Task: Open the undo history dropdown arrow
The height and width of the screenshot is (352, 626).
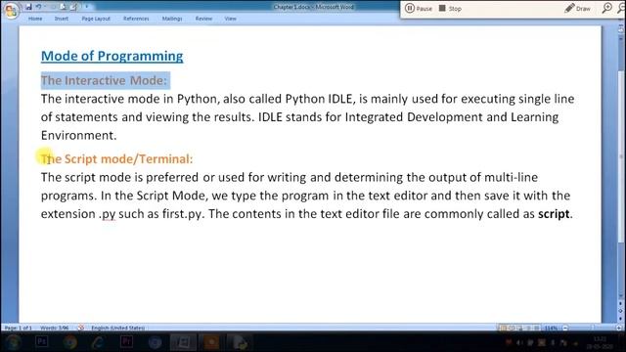Action: [44, 7]
